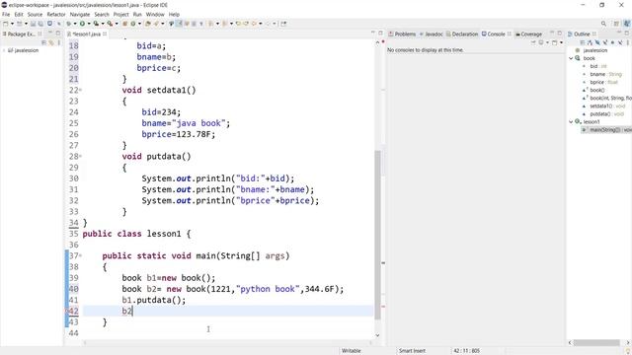Click the Save All toolbar icon

(x=40, y=24)
